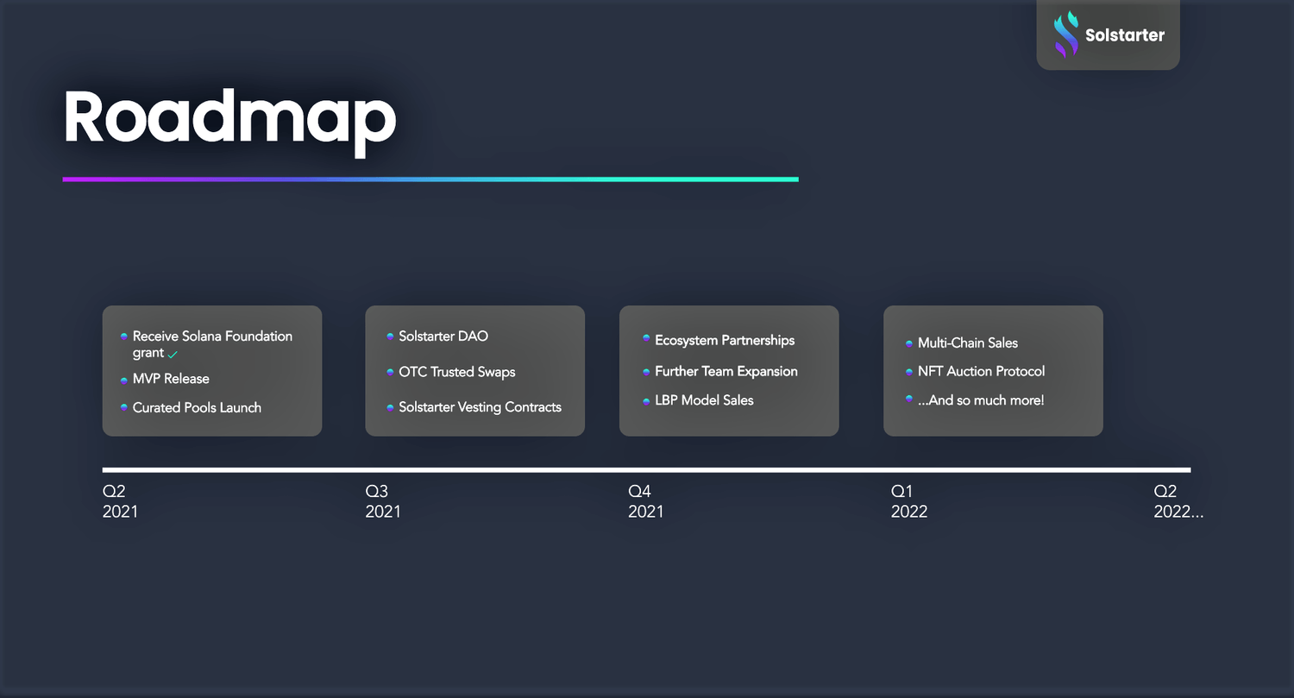Screen dimensions: 1294x698
Task: Click bullet dot beside 'NFT Auction Protocol'
Action: (909, 371)
